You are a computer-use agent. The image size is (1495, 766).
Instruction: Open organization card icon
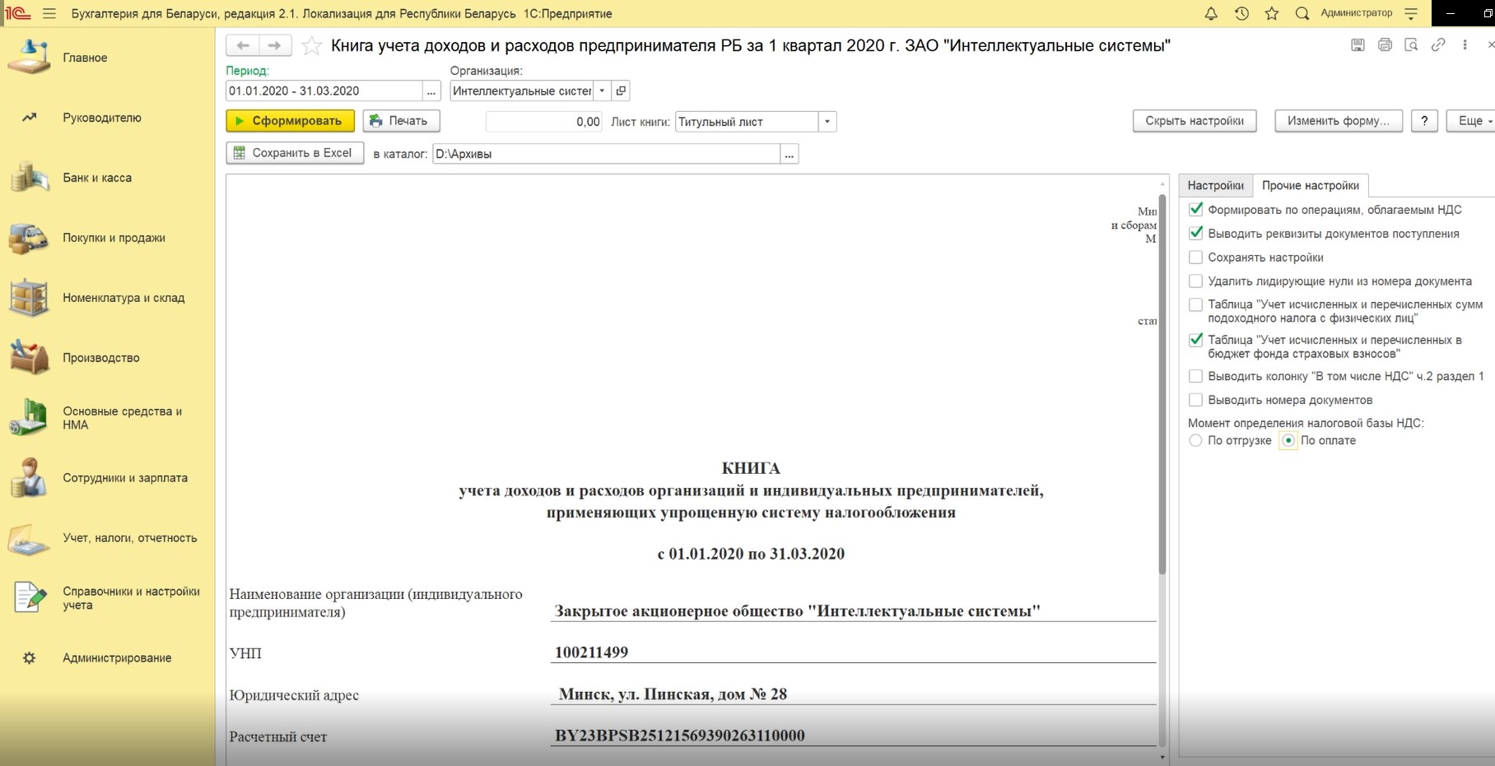pos(621,91)
